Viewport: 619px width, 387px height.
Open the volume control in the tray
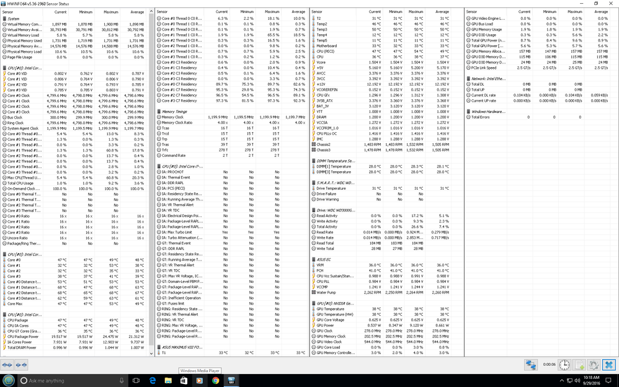pyautogui.click(x=578, y=381)
